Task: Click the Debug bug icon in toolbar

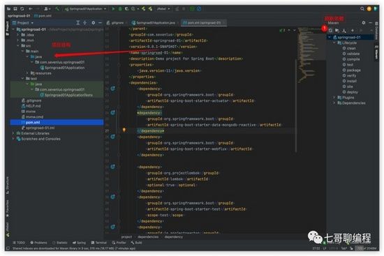Action: click(x=120, y=9)
